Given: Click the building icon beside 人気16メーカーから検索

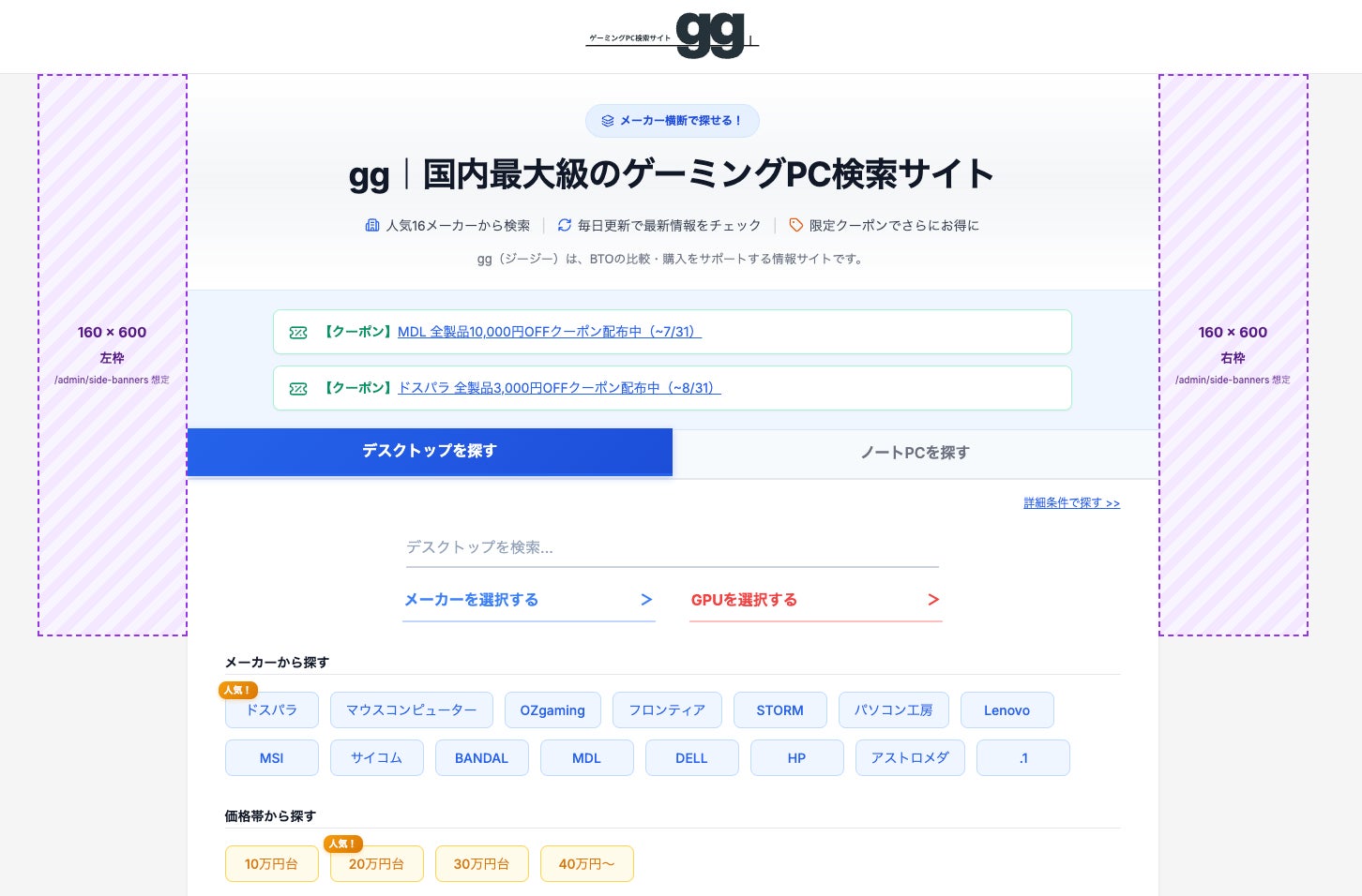Looking at the screenshot, I should click(372, 225).
